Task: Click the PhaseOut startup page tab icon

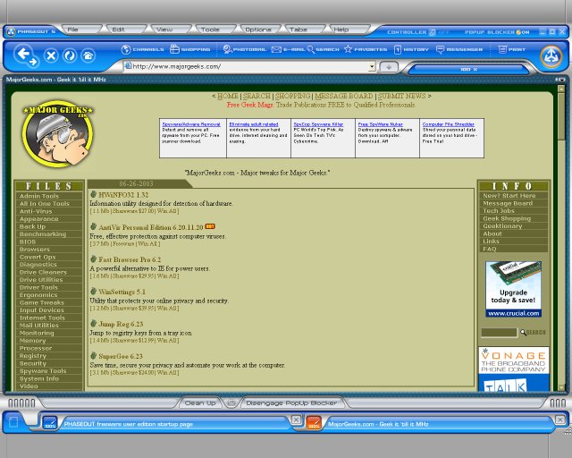Action: (x=50, y=423)
